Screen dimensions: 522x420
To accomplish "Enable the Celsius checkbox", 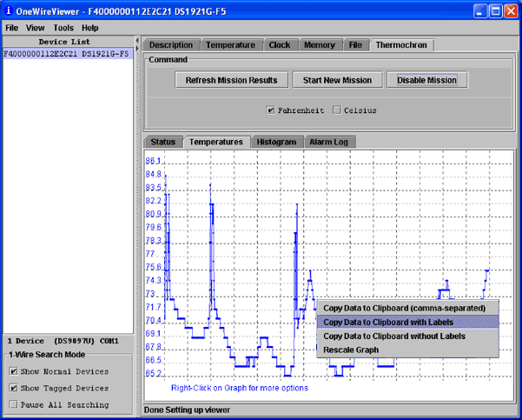I will [337, 110].
